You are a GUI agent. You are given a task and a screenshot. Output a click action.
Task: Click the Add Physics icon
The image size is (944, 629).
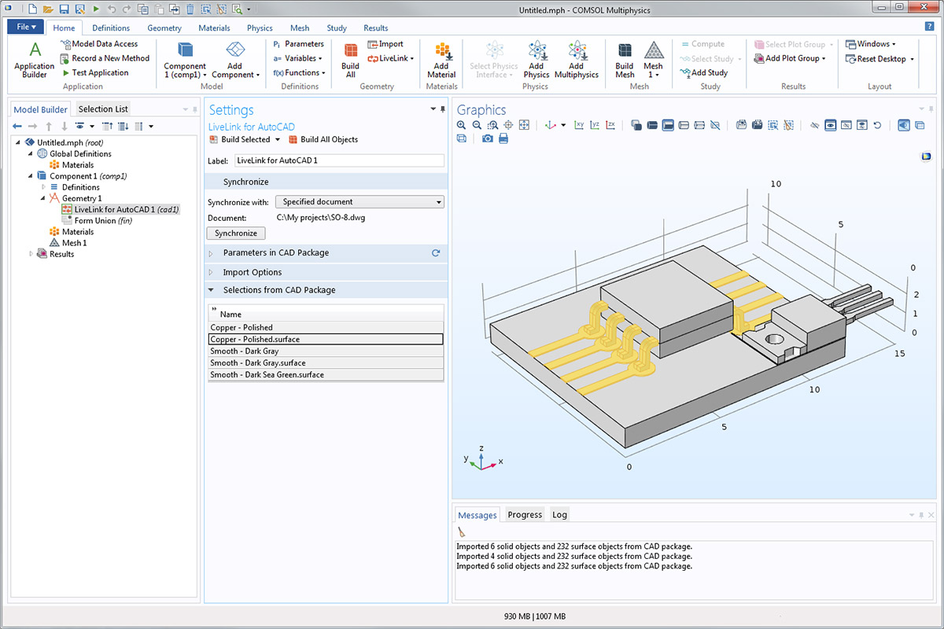pos(536,59)
